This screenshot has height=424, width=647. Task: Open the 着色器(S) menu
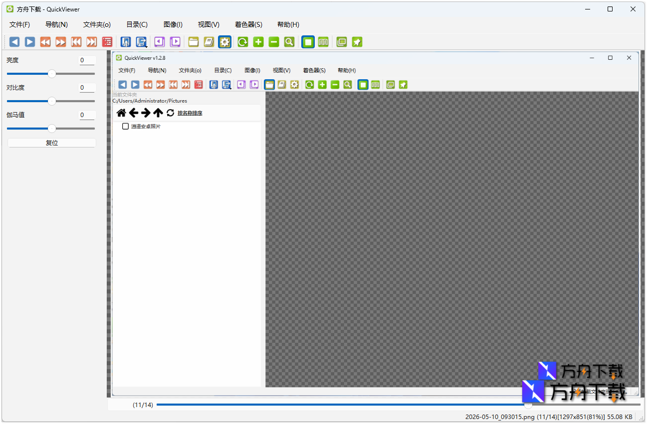pyautogui.click(x=248, y=24)
